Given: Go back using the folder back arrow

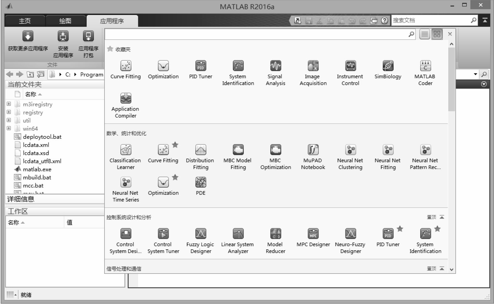Looking at the screenshot, I should click(x=10, y=74).
